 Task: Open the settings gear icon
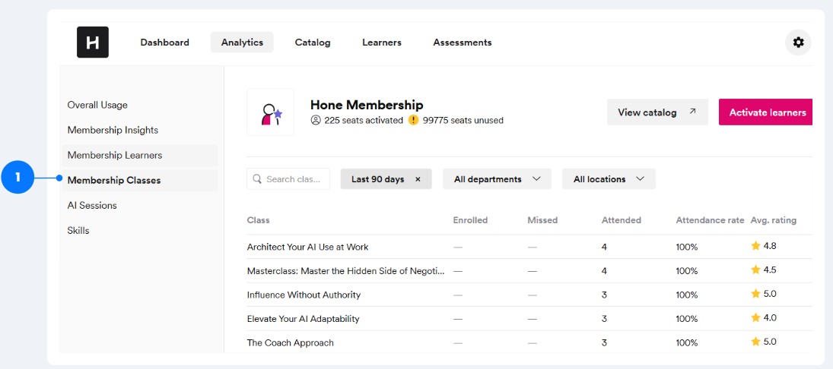coord(798,43)
